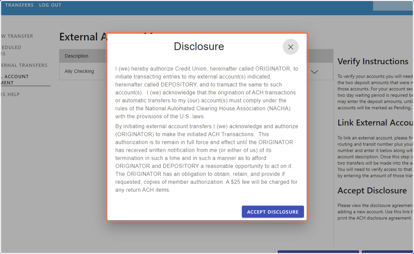Open External Transfers in the sidebar
The image size is (414, 254).
coord(23,65)
